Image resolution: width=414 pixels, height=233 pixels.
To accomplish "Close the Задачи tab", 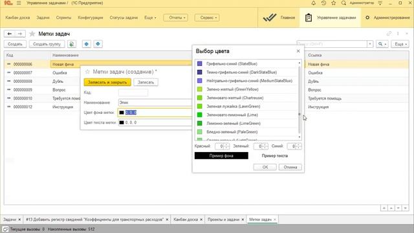I will [19, 219].
